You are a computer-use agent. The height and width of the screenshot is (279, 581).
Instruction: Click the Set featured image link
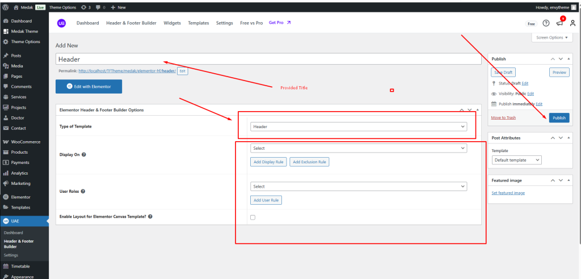(x=508, y=193)
